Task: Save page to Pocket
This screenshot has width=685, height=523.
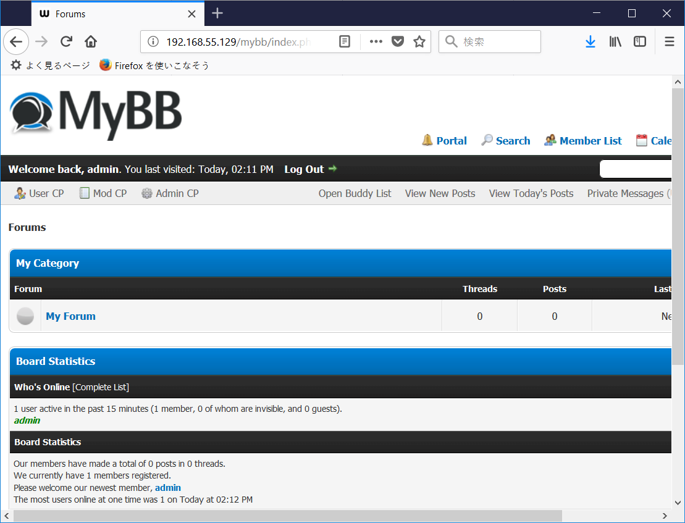Action: pyautogui.click(x=398, y=41)
